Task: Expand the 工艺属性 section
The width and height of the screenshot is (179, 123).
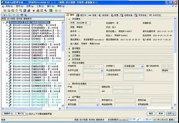Action: tap(69, 56)
